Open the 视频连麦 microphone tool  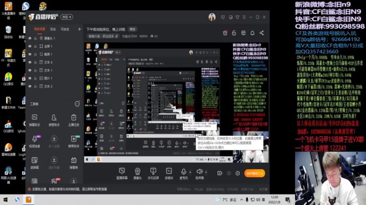[35, 141]
